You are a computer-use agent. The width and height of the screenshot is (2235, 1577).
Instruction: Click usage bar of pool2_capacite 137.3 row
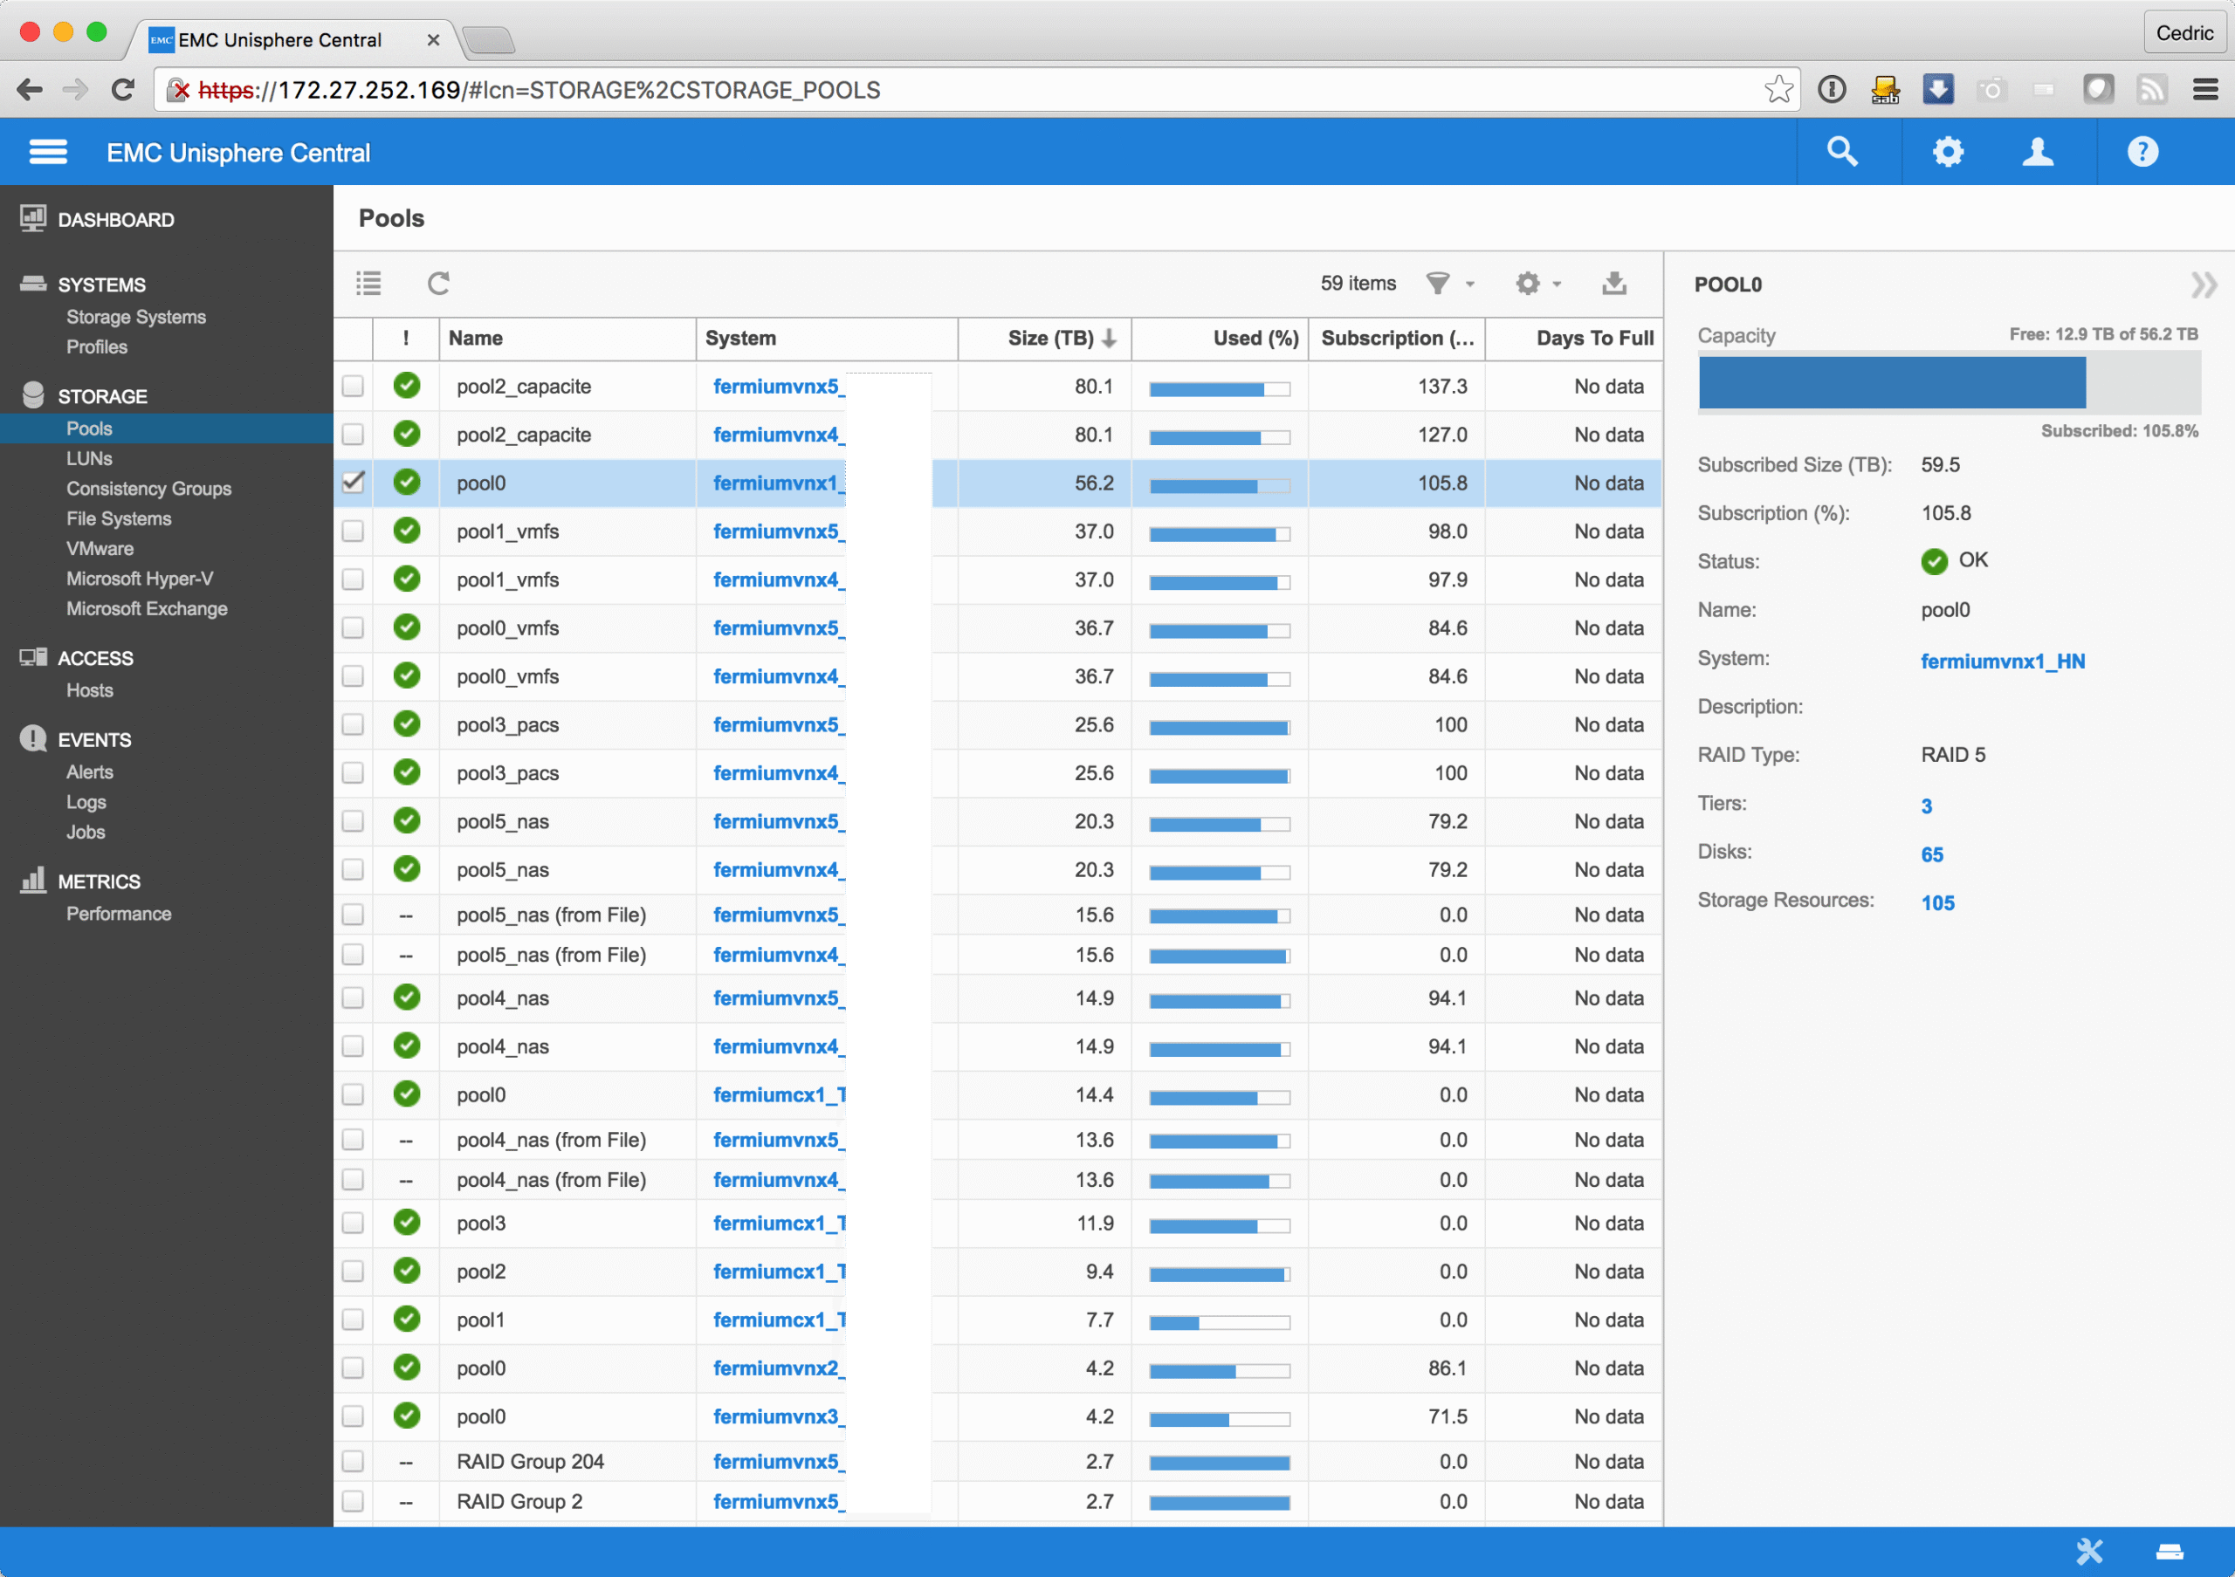(x=1220, y=389)
